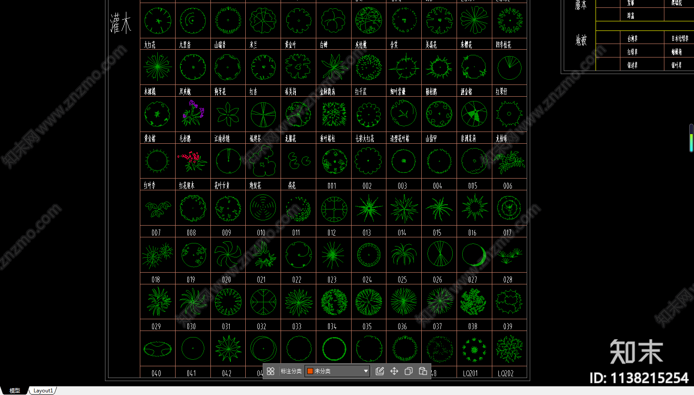Select the concentric rings symbol above 010
This screenshot has height=395, width=694.
tap(263, 207)
